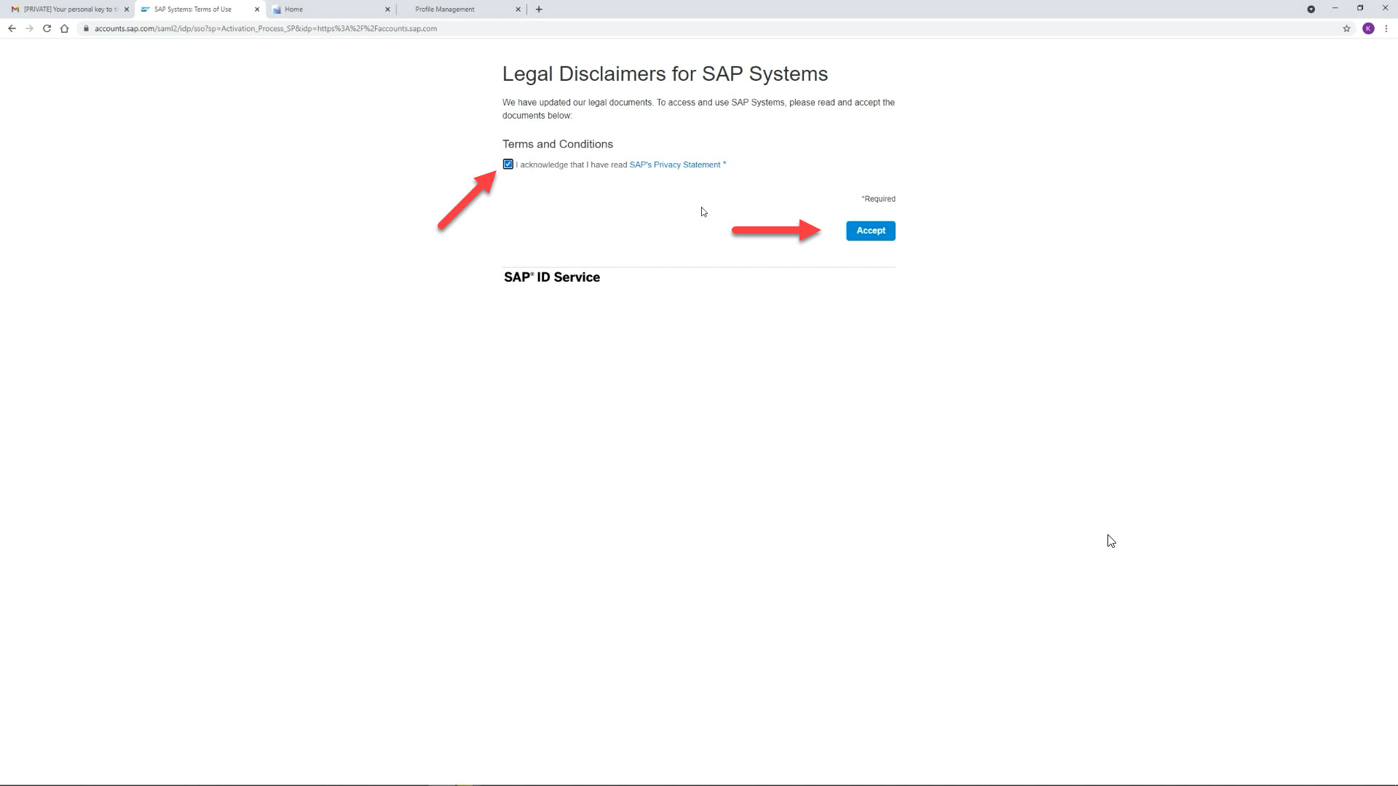Open SAP's Privacy Statement link

675,165
